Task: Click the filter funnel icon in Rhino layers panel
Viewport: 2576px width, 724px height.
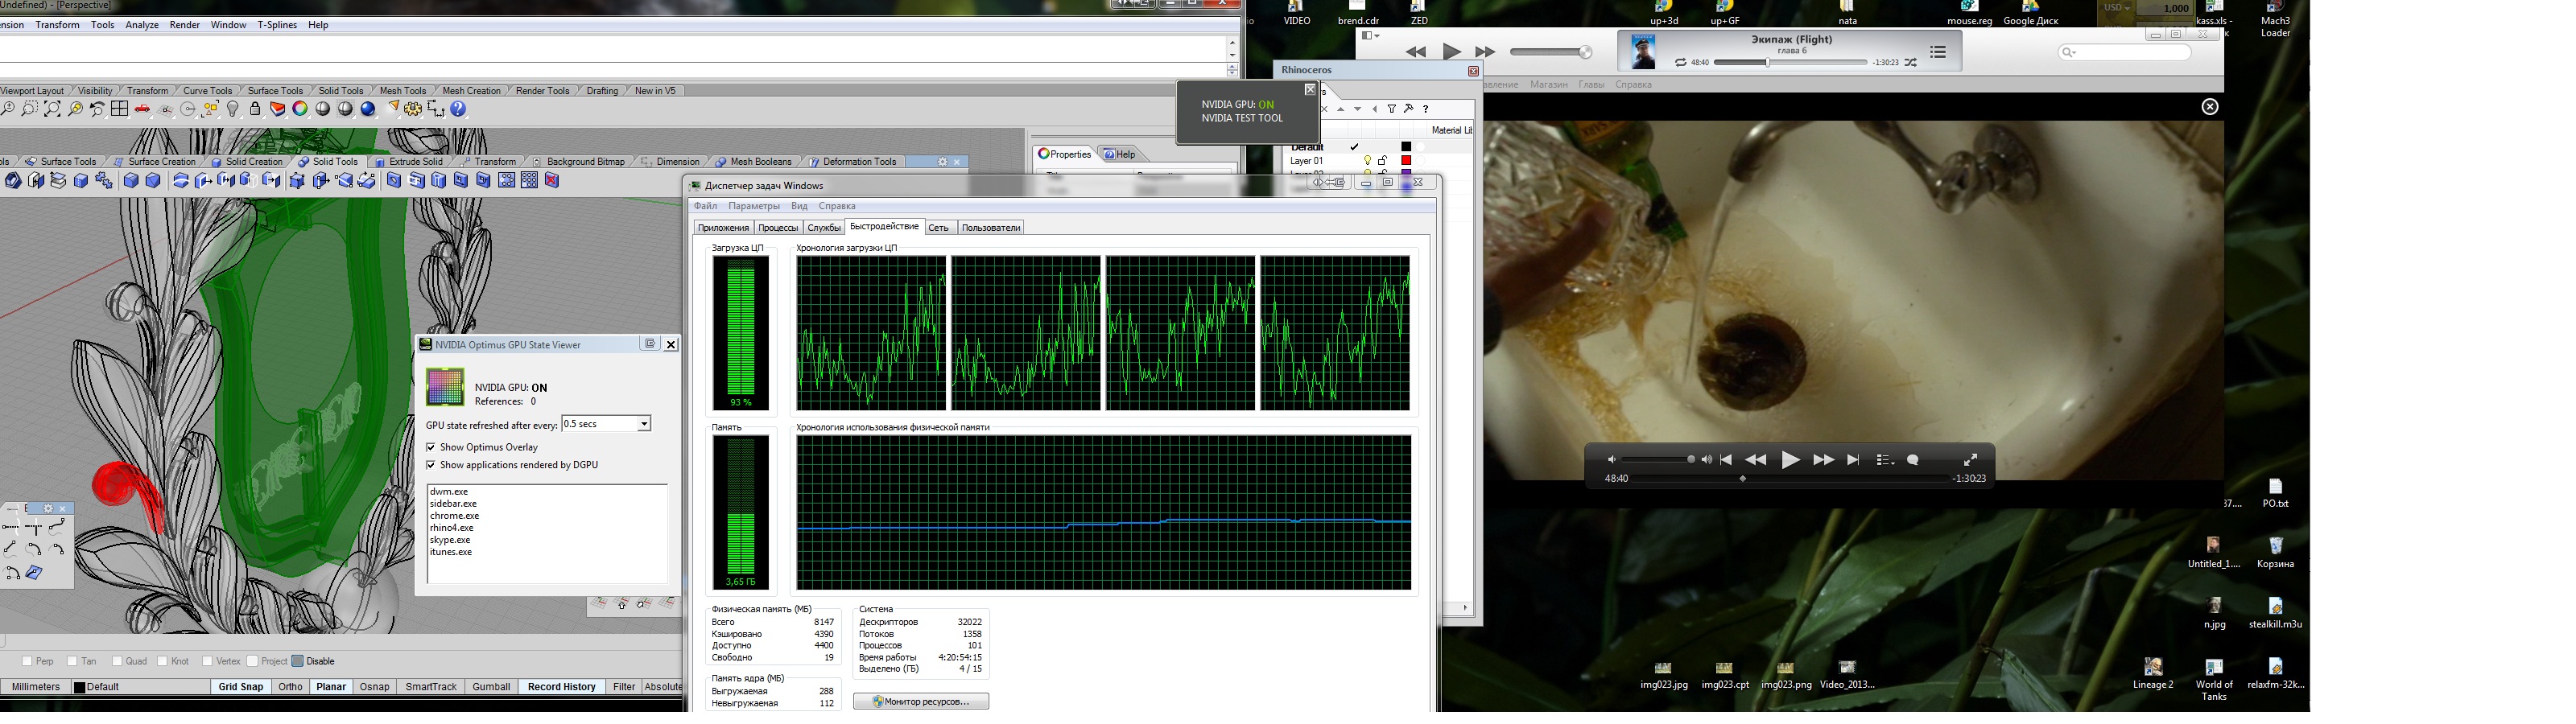Action: click(1392, 109)
